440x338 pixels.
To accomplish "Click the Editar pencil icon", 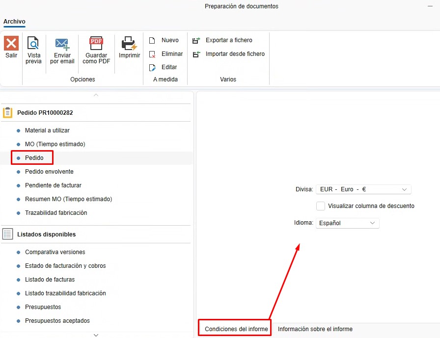I will click(152, 68).
